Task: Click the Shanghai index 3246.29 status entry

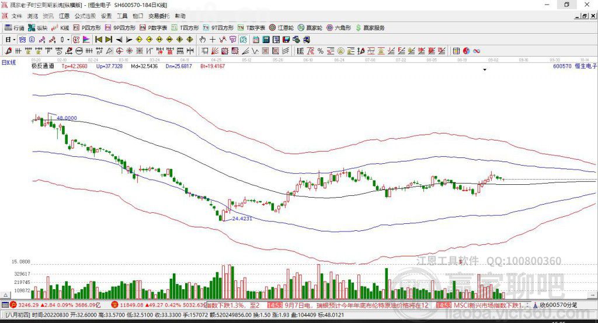Action: 55,305
